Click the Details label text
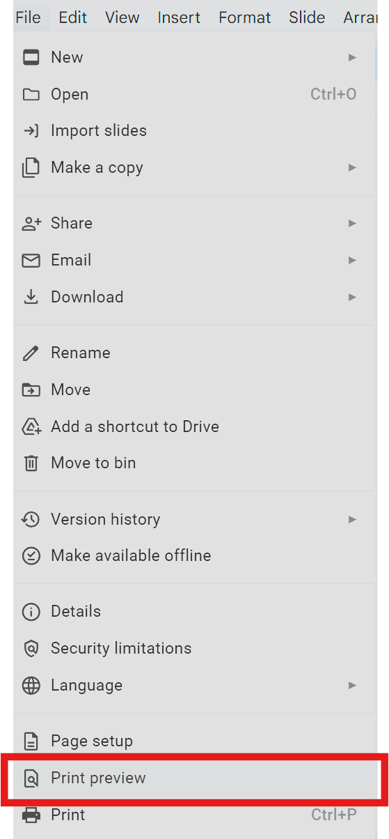389x839 pixels. click(76, 611)
